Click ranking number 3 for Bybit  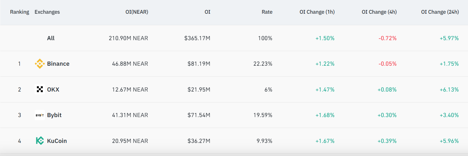[19, 115]
